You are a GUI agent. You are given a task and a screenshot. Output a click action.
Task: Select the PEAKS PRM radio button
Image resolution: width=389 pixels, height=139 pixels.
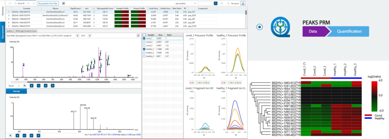point(259,27)
